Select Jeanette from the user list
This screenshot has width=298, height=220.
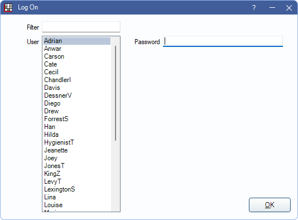pyautogui.click(x=77, y=150)
